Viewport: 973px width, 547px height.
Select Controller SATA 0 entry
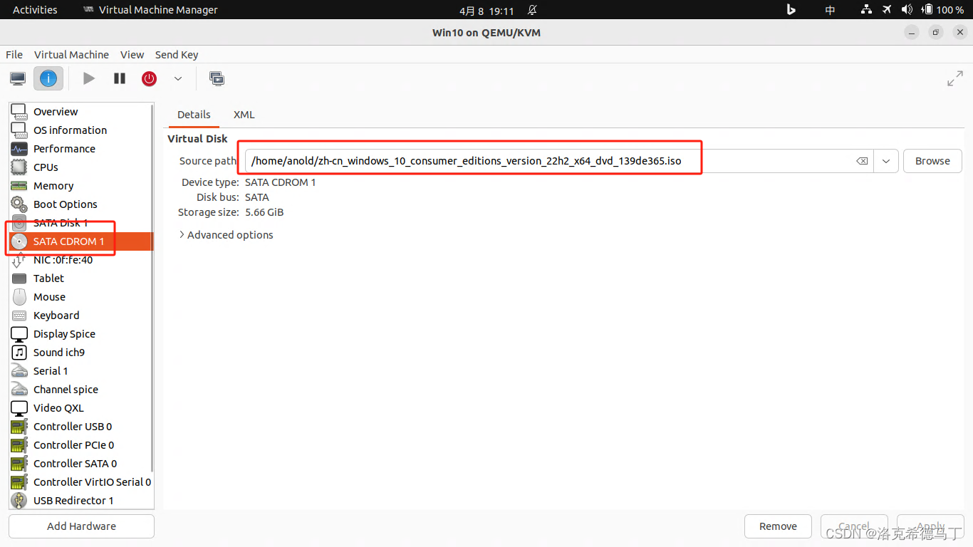[80, 464]
